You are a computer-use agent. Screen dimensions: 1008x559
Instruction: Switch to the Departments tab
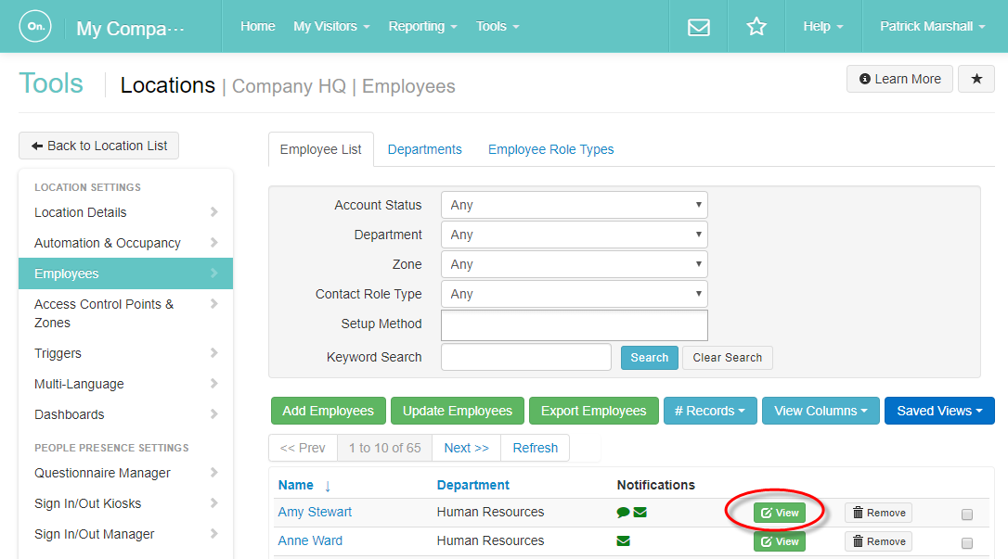coord(424,148)
